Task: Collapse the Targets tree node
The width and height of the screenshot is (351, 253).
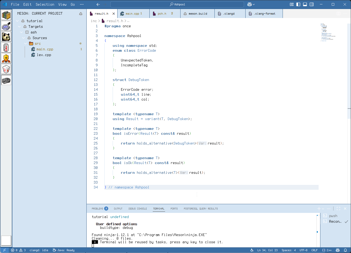Action: 20,26
